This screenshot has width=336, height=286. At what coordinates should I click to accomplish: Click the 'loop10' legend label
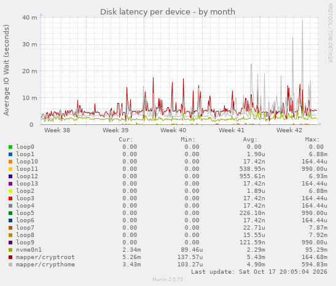(27, 162)
